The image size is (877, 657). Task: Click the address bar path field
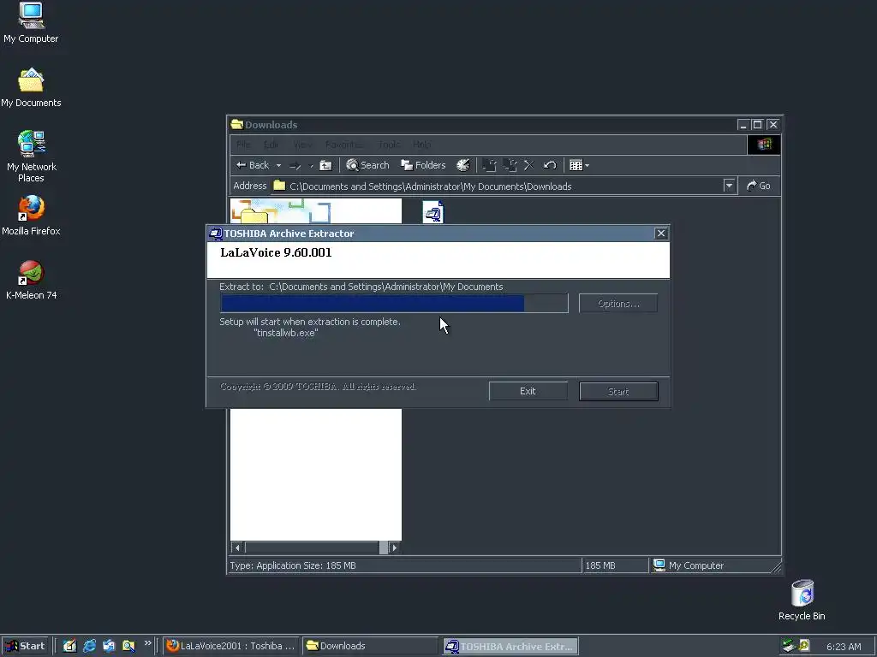498,186
